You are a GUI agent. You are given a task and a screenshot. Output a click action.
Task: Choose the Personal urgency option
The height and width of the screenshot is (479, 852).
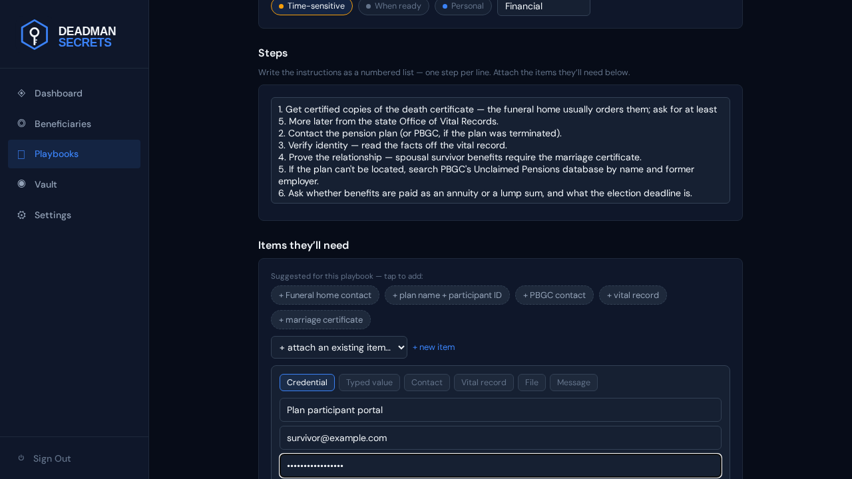point(463,6)
